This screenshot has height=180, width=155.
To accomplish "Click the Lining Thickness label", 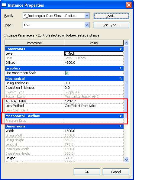I will [x=17, y=83].
